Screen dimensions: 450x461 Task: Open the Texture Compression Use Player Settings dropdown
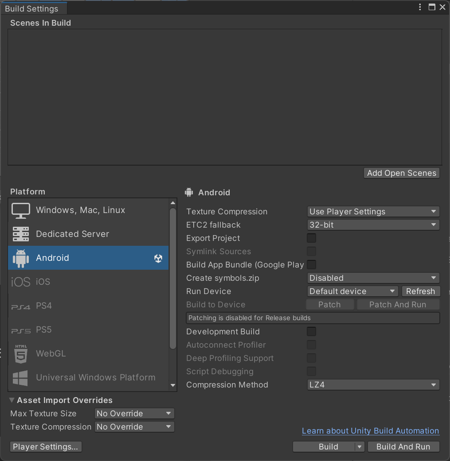click(x=373, y=212)
